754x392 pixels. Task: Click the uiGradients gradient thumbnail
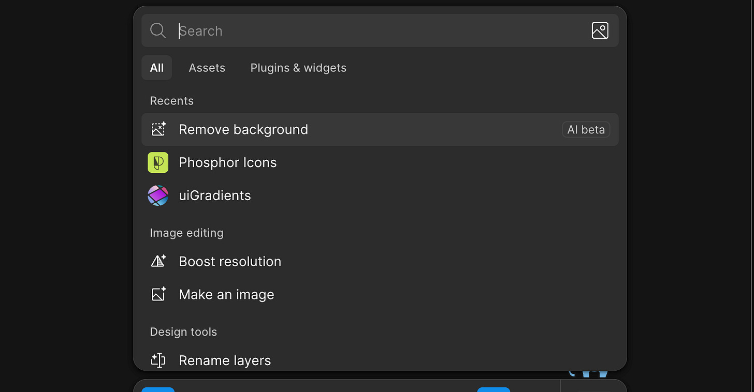[158, 195]
